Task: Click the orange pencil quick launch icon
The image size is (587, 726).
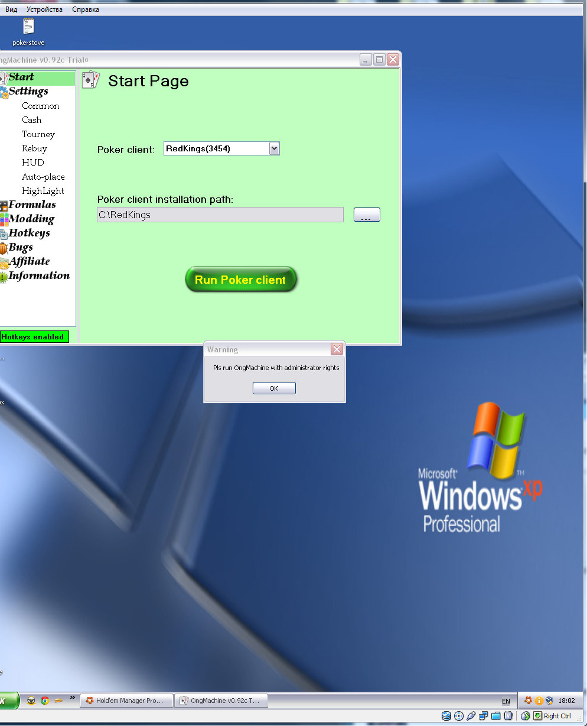Action: tap(58, 701)
